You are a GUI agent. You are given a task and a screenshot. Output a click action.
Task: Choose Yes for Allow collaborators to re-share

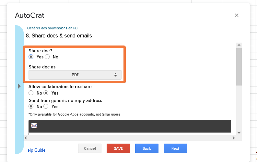46,93
